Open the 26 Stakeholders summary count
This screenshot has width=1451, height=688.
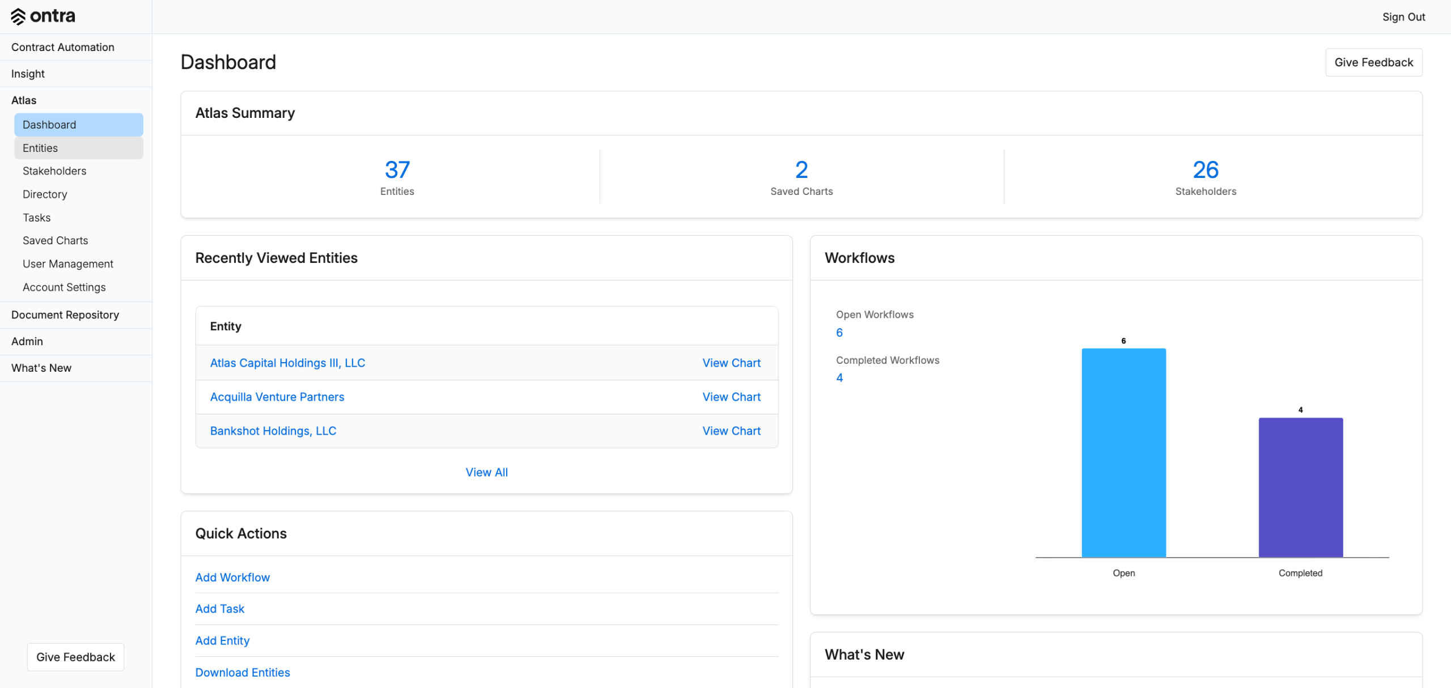[1206, 170]
